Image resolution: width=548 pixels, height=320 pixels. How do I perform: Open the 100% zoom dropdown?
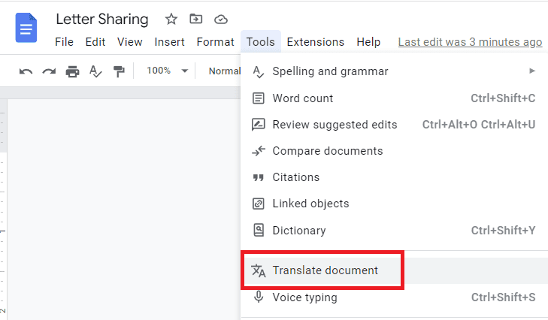[x=167, y=71]
